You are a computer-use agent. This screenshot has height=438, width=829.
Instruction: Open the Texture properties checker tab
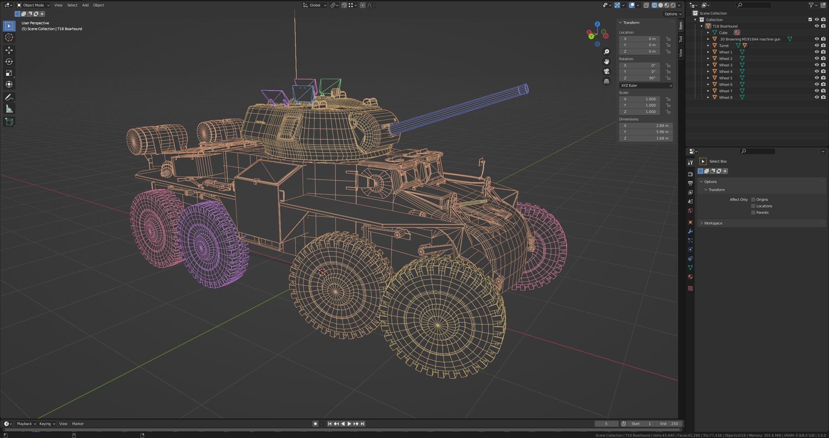click(690, 288)
